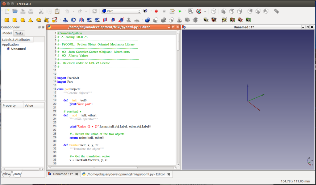This screenshot has width=316, height=185.
Task: Start recording with the red macro button
Action: point(156,11)
